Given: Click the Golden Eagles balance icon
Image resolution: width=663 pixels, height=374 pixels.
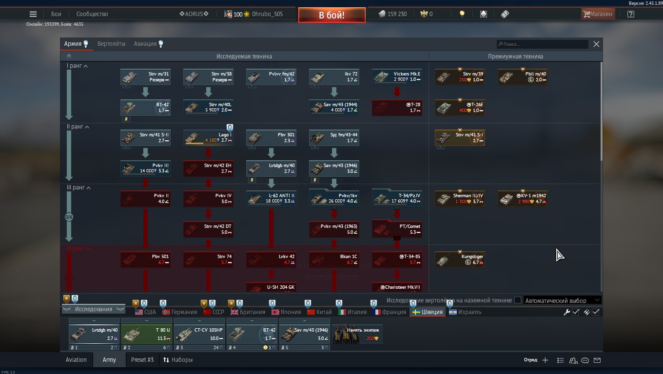Looking at the screenshot, I should click(423, 14).
